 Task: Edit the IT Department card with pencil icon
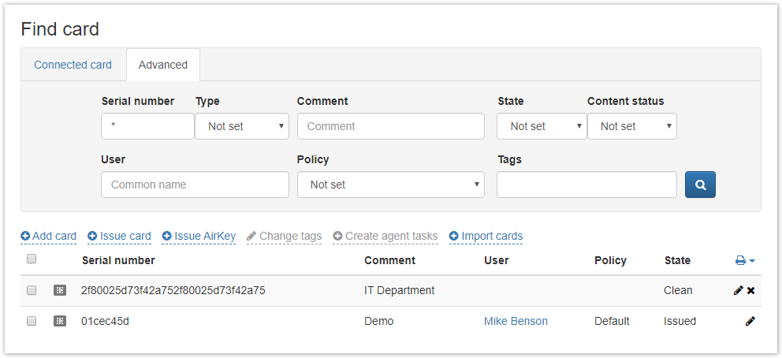point(738,290)
